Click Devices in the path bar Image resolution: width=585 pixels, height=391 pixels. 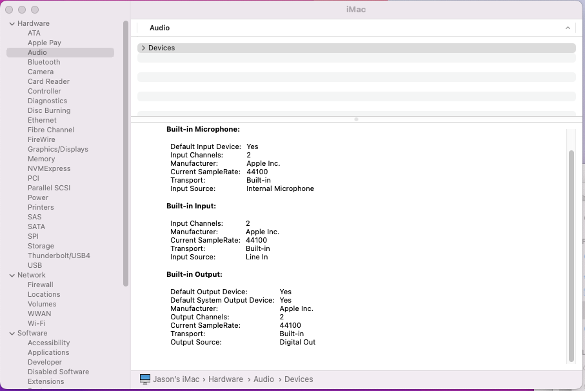pyautogui.click(x=299, y=379)
